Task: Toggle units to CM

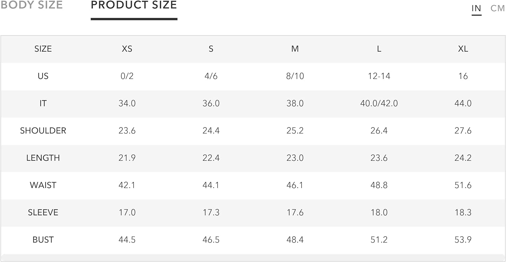Action: (498, 8)
